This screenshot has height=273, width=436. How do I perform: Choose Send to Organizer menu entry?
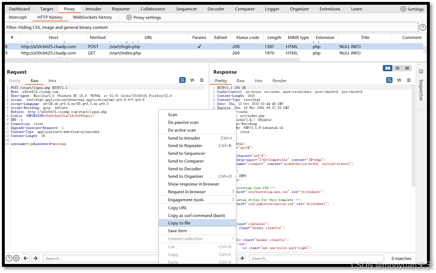(197, 176)
